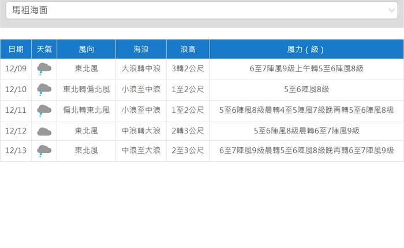Click the 風力（級）column header

[306, 49]
